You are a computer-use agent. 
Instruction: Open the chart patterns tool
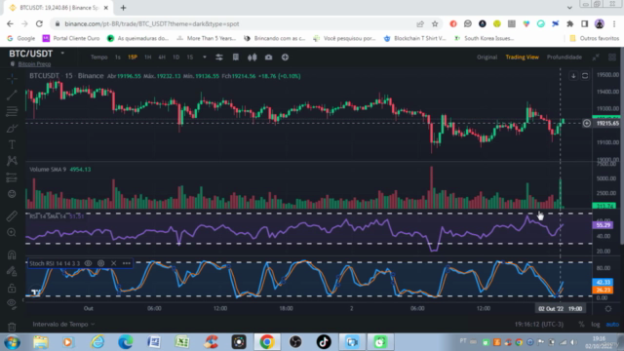tap(12, 161)
